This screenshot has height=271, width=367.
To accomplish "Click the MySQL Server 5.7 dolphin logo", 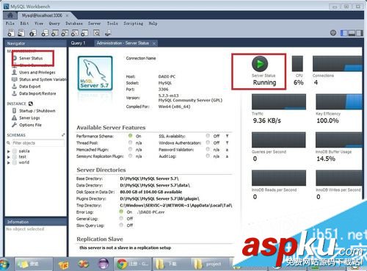I will [x=95, y=73].
